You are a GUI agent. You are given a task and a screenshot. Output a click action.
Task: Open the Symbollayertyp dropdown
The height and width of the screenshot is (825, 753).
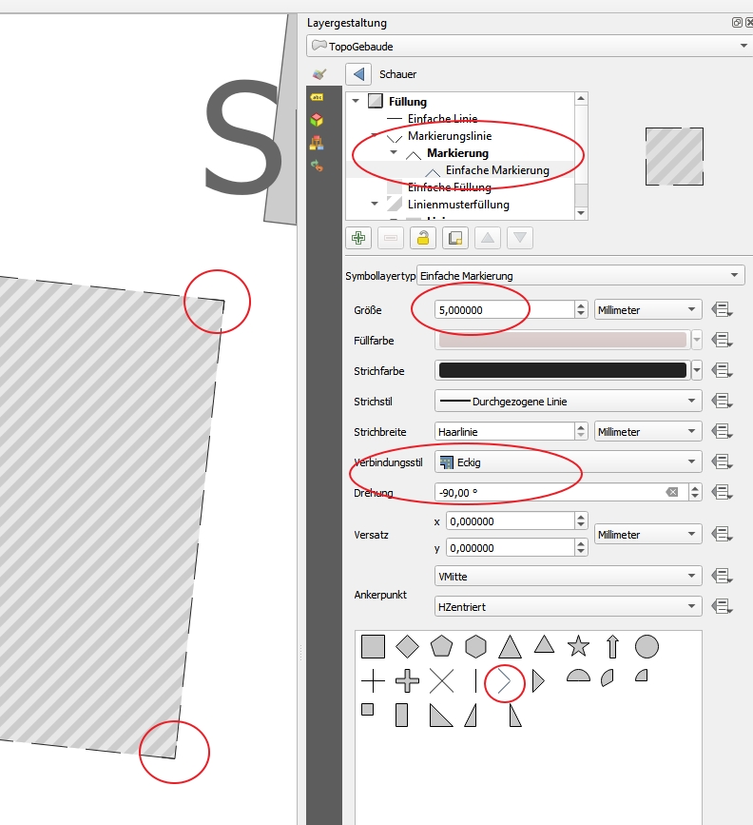tap(581, 275)
